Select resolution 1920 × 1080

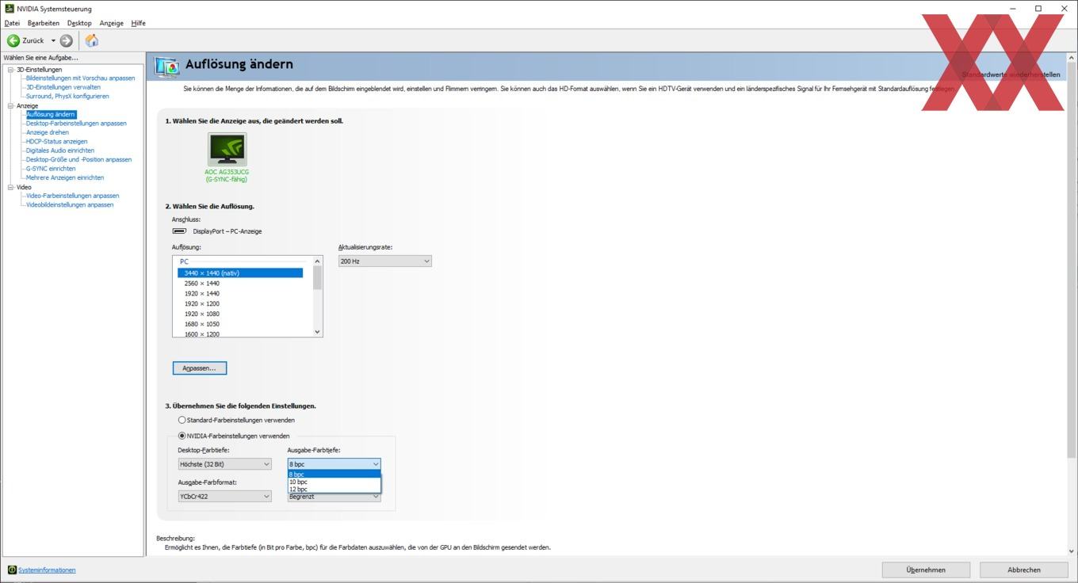point(202,314)
